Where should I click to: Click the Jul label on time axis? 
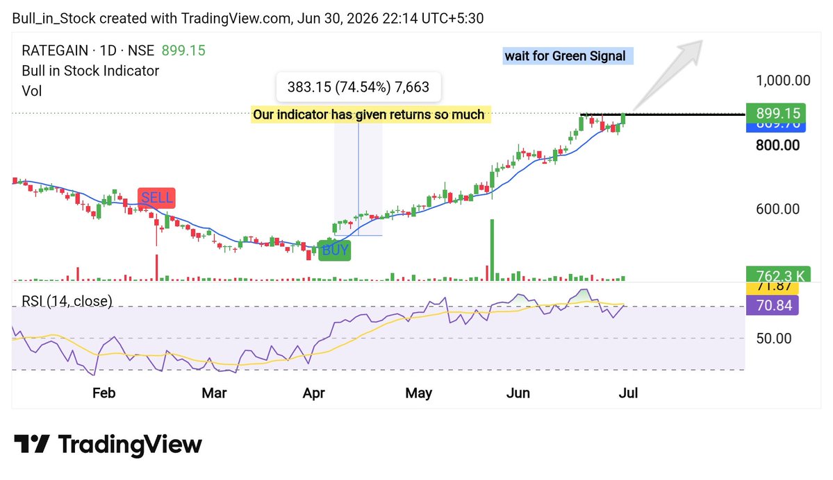click(x=629, y=393)
